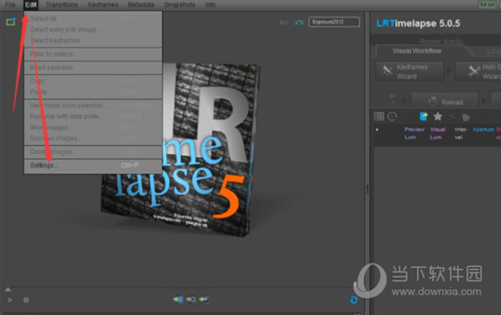The width and height of the screenshot is (501, 315).
Task: Open the Keyframes menu
Action: 103,4
